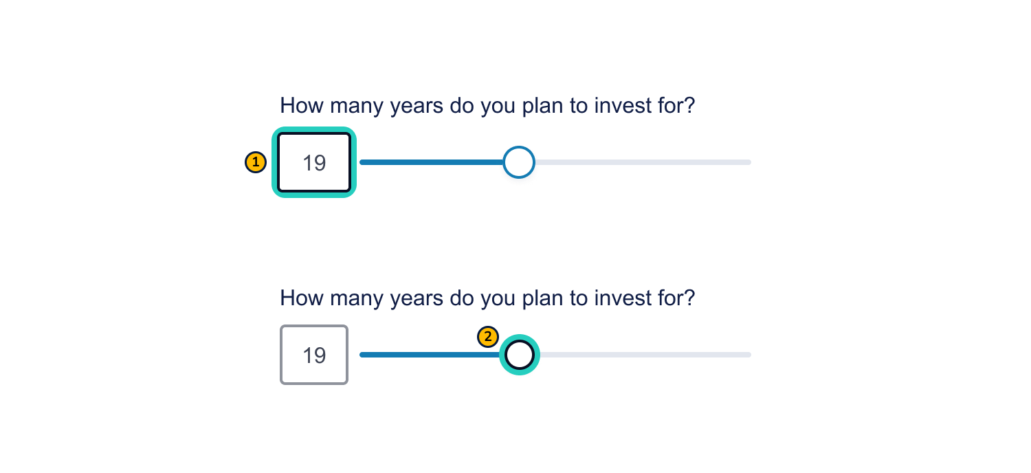Click the yellow number 2 annotation badge
1031x473 pixels.
click(x=488, y=338)
